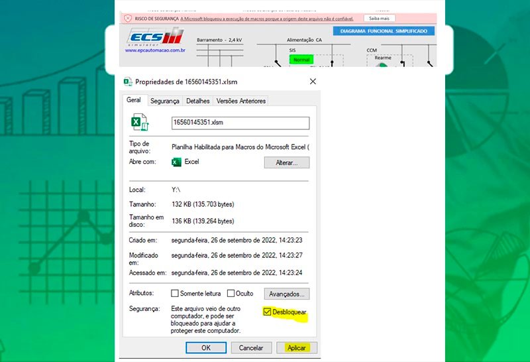This screenshot has height=362, width=530.
Task: Open the www.epcautomacao.com.br link
Action: [155, 50]
